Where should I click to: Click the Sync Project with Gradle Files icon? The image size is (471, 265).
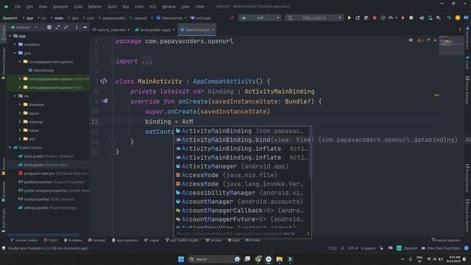422,18
